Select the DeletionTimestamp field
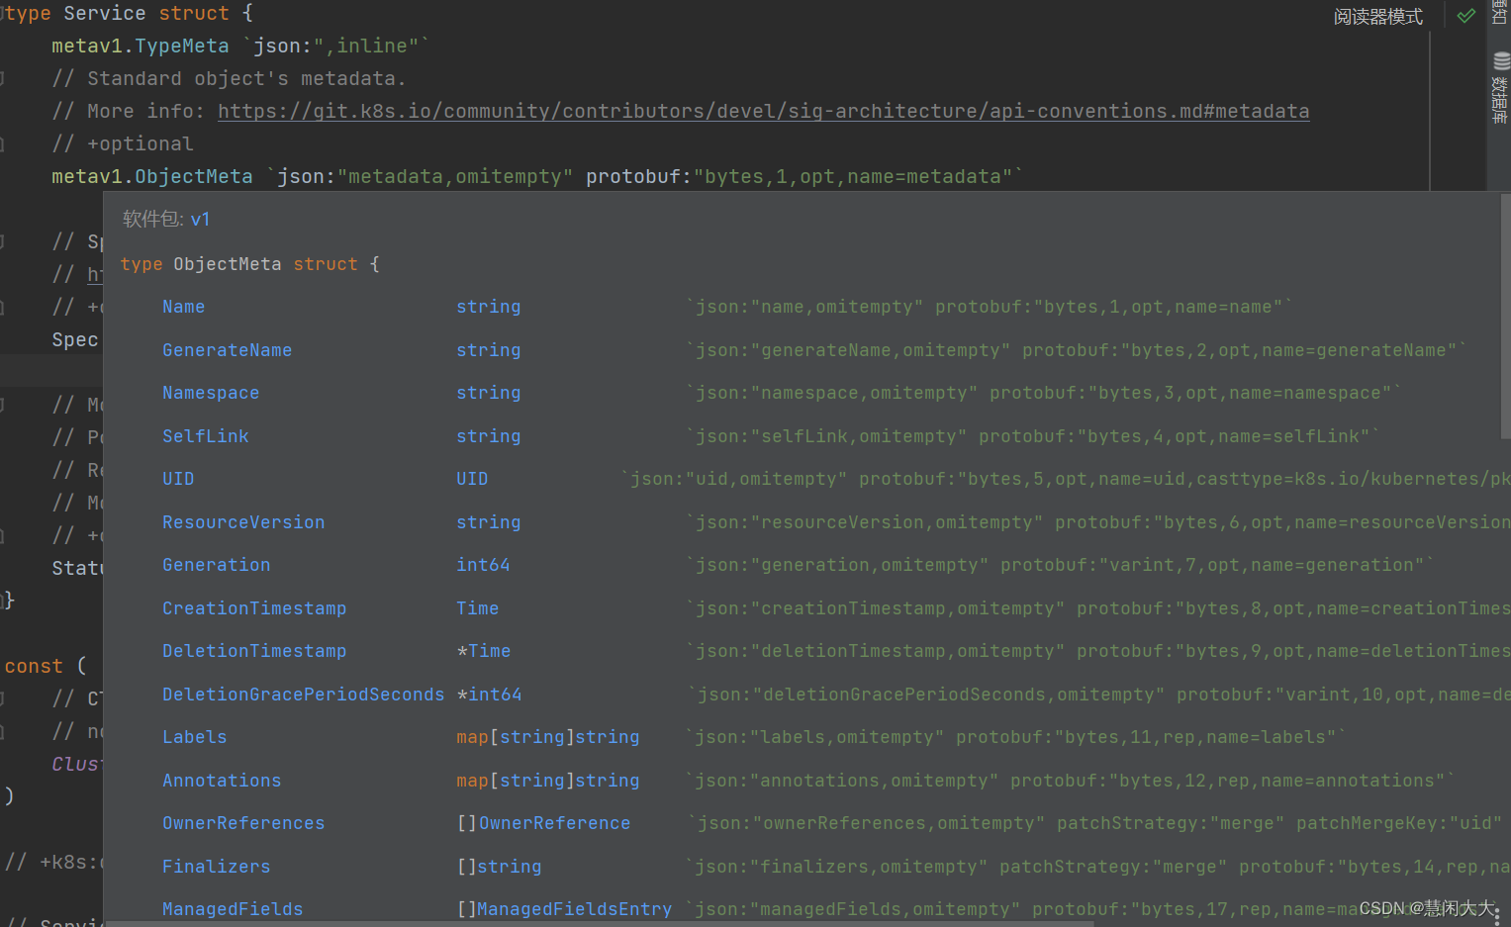This screenshot has width=1511, height=927. 254,651
